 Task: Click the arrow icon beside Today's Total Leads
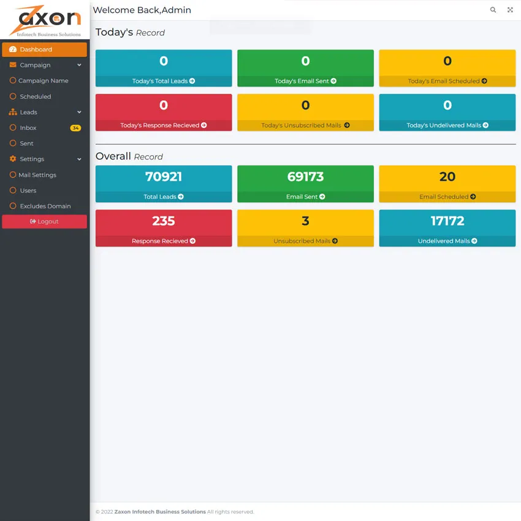tap(192, 81)
